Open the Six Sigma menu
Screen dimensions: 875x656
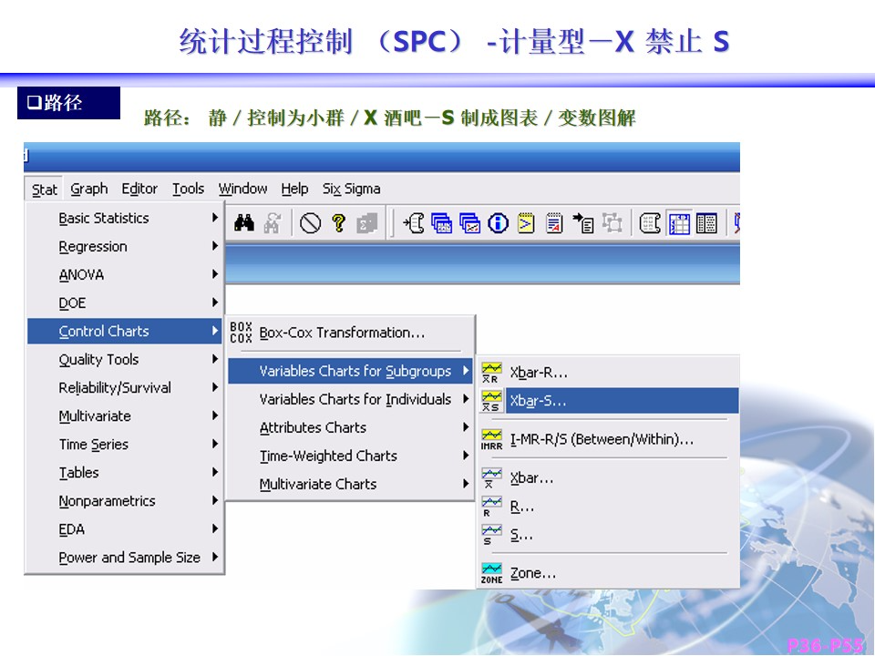pyautogui.click(x=351, y=189)
